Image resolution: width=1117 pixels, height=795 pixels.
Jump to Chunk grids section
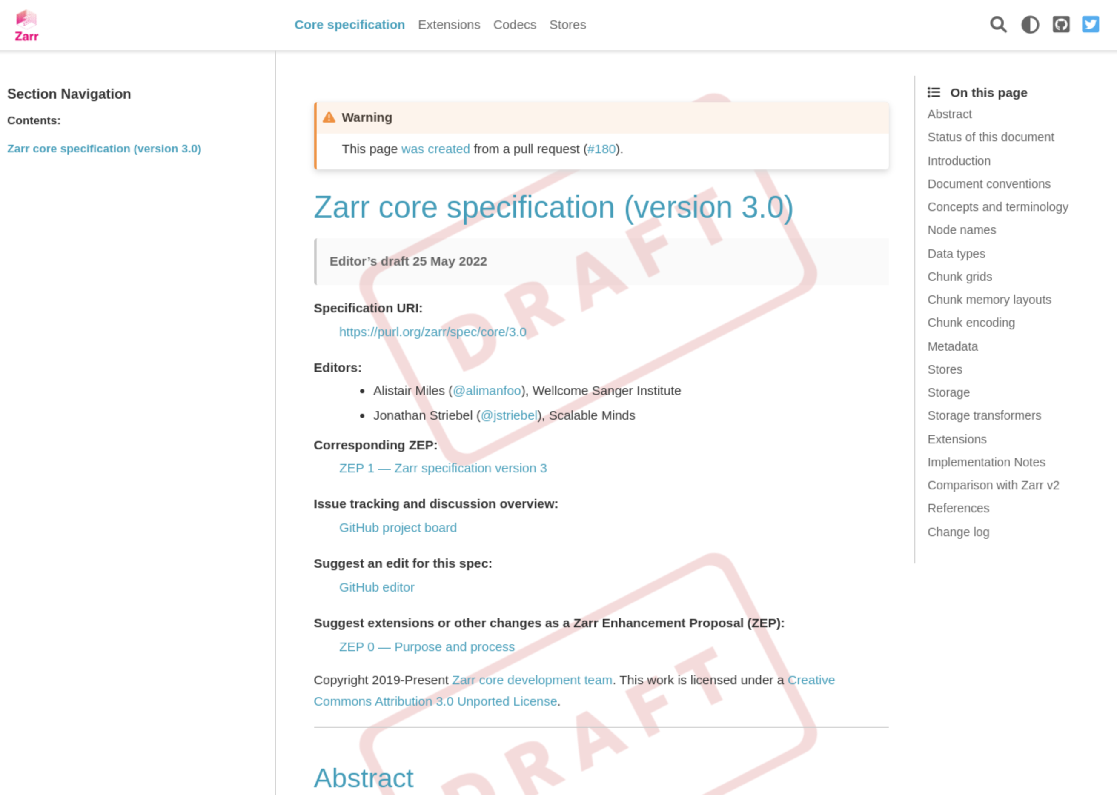click(x=959, y=277)
